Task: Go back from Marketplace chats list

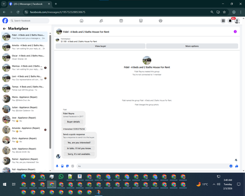Action: click(4, 29)
